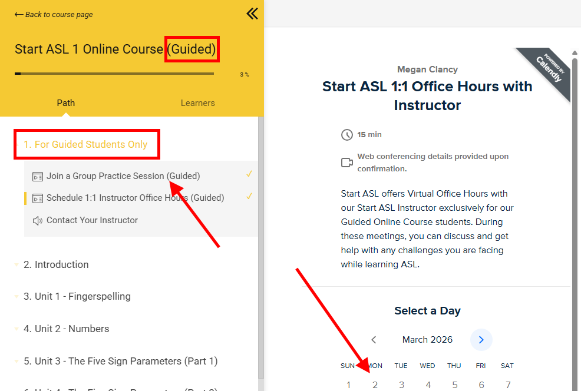
Task: Click the SAT weekday header
Action: [x=507, y=366]
